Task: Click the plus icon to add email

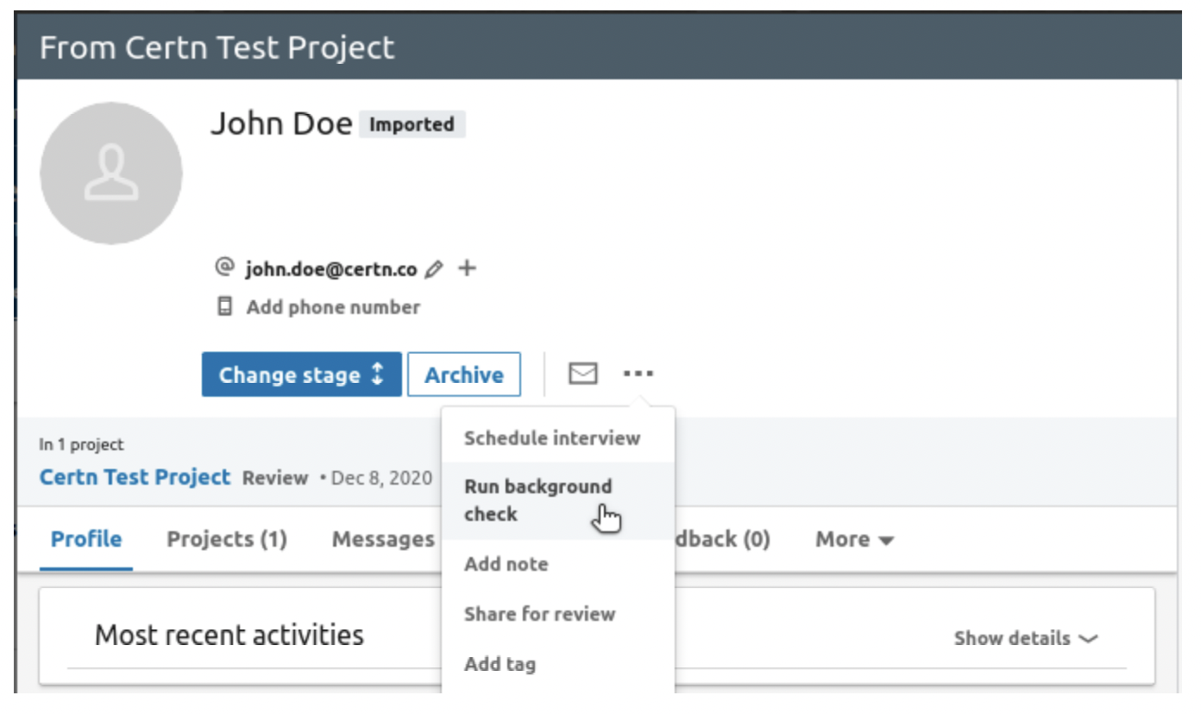Action: click(x=467, y=268)
